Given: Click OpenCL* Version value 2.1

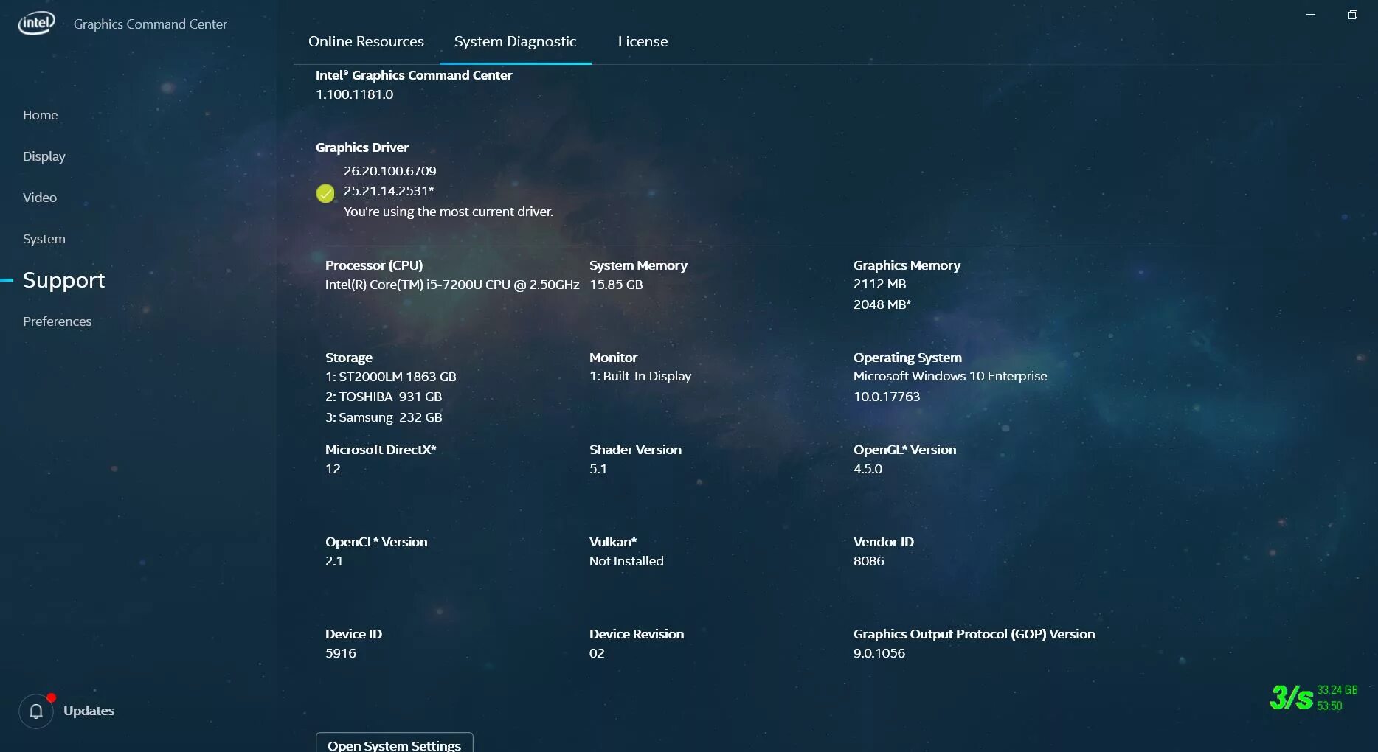Looking at the screenshot, I should tap(334, 561).
